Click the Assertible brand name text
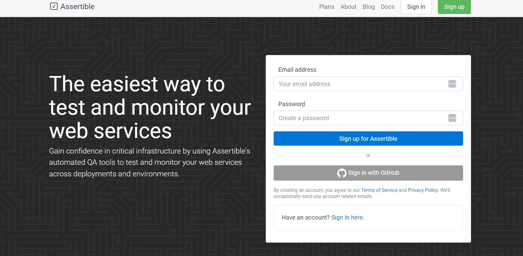This screenshot has width=523, height=256. [78, 7]
